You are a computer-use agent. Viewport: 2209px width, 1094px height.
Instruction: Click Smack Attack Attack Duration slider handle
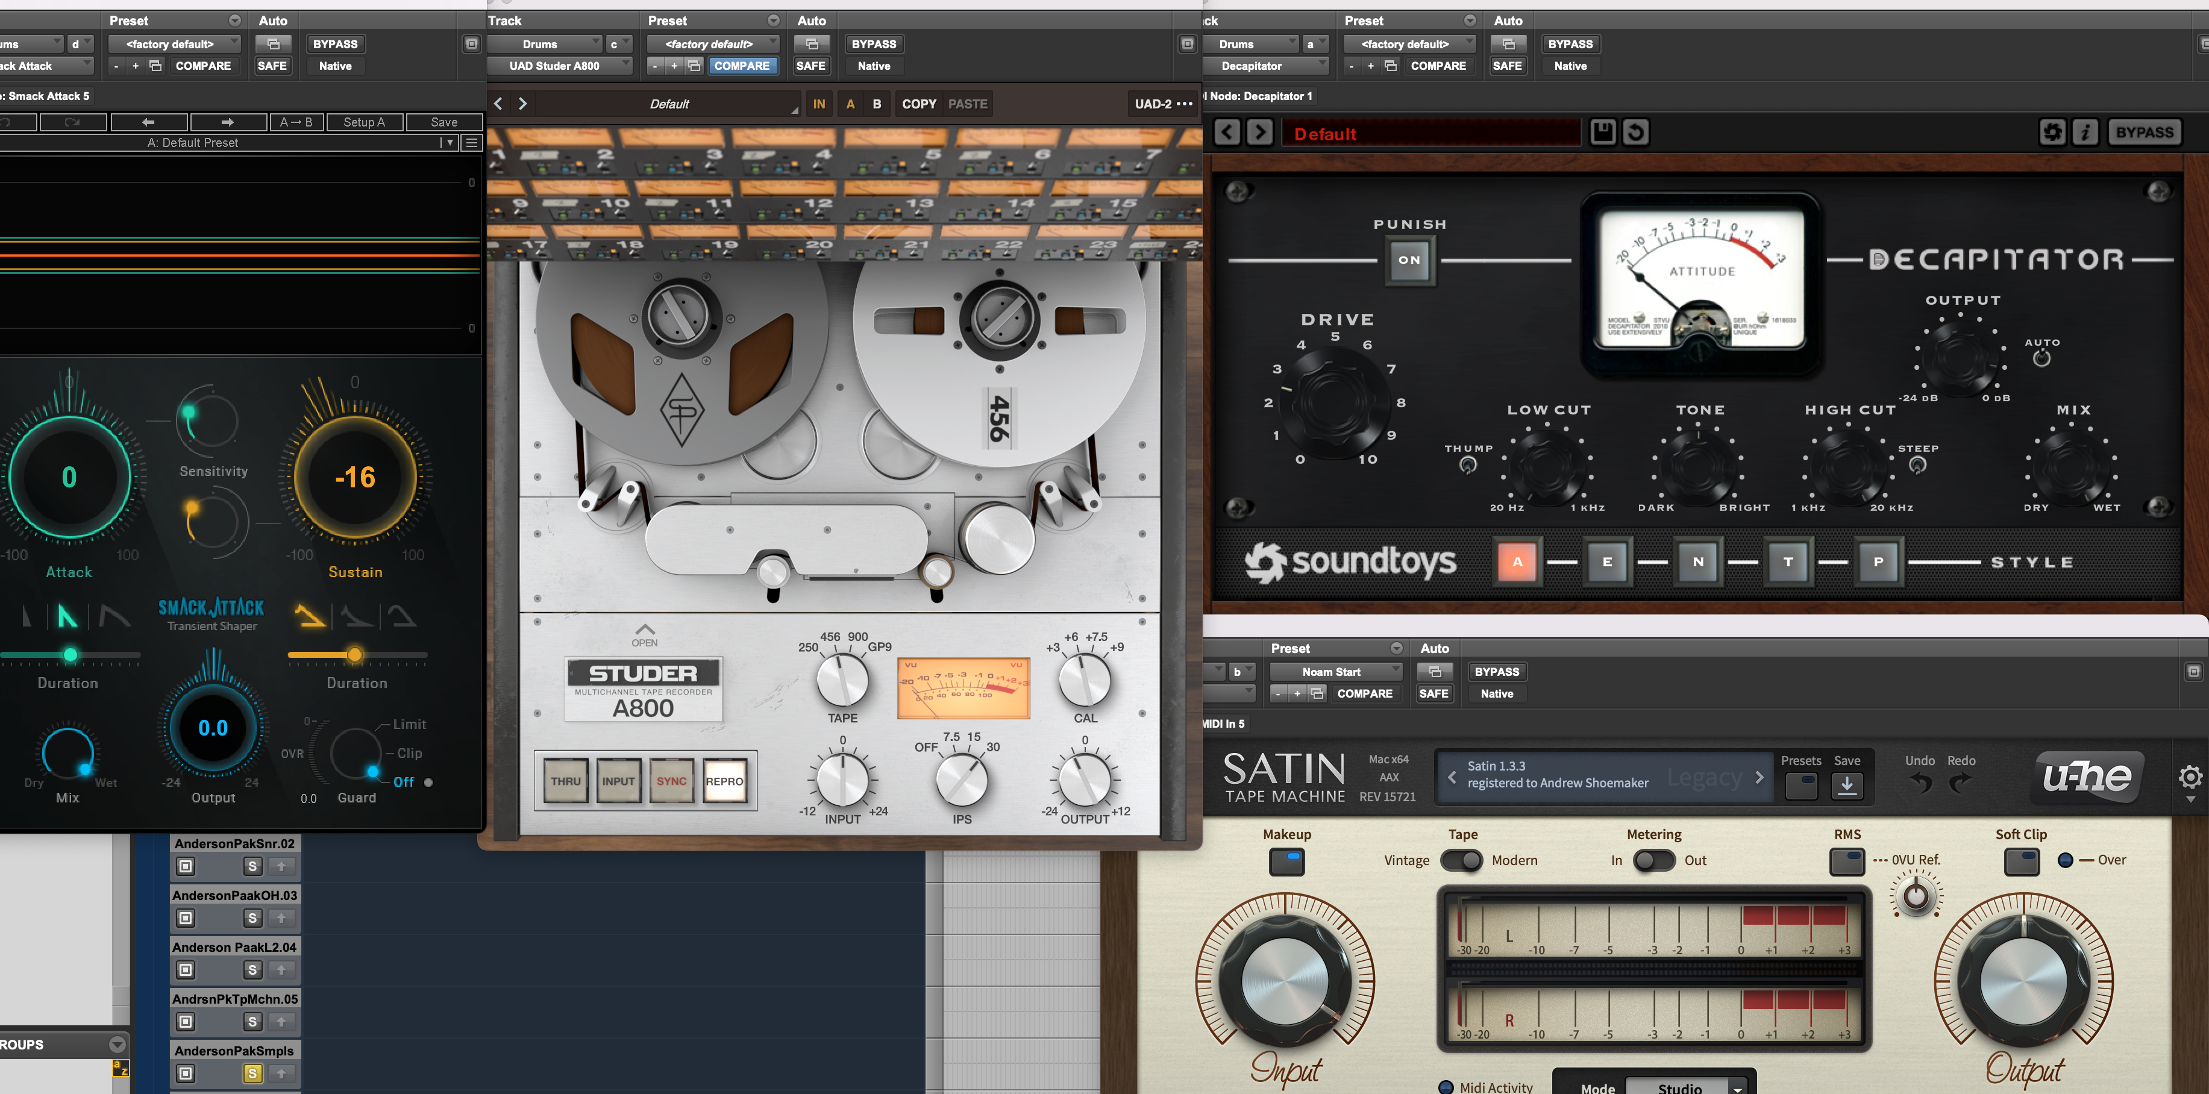pos(71,655)
